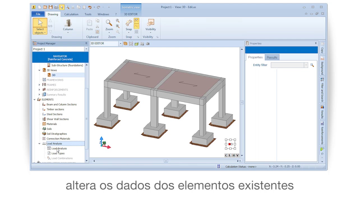Click the calculator icon in status bar
This screenshot has height=202, width=359.
(x=218, y=167)
